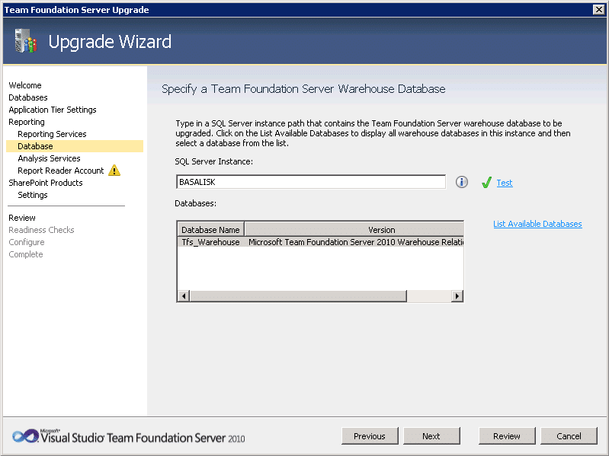Click the Next button

431,436
